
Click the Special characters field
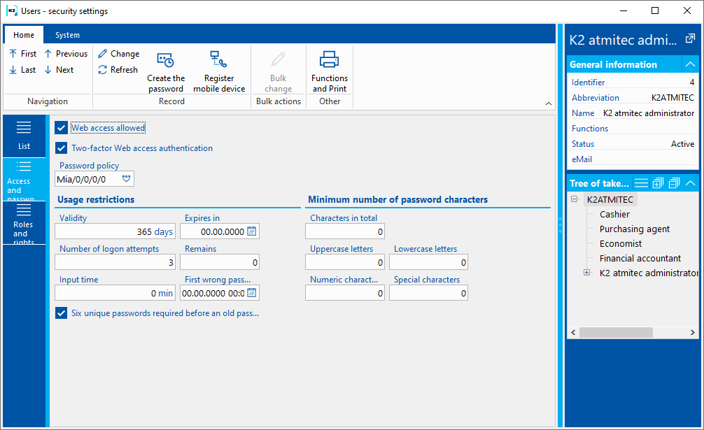[x=428, y=293]
